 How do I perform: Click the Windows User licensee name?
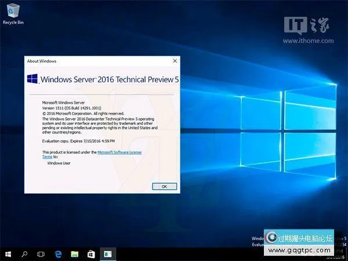coord(59,164)
